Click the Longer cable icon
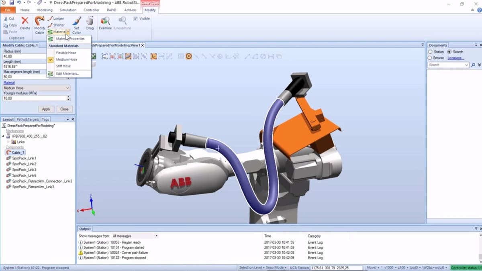This screenshot has height=271, width=482. pyautogui.click(x=50, y=18)
